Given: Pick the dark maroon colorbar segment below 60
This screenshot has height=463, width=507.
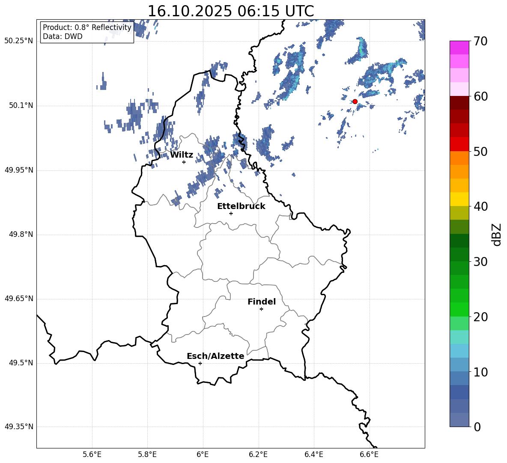Looking at the screenshot, I should [459, 103].
